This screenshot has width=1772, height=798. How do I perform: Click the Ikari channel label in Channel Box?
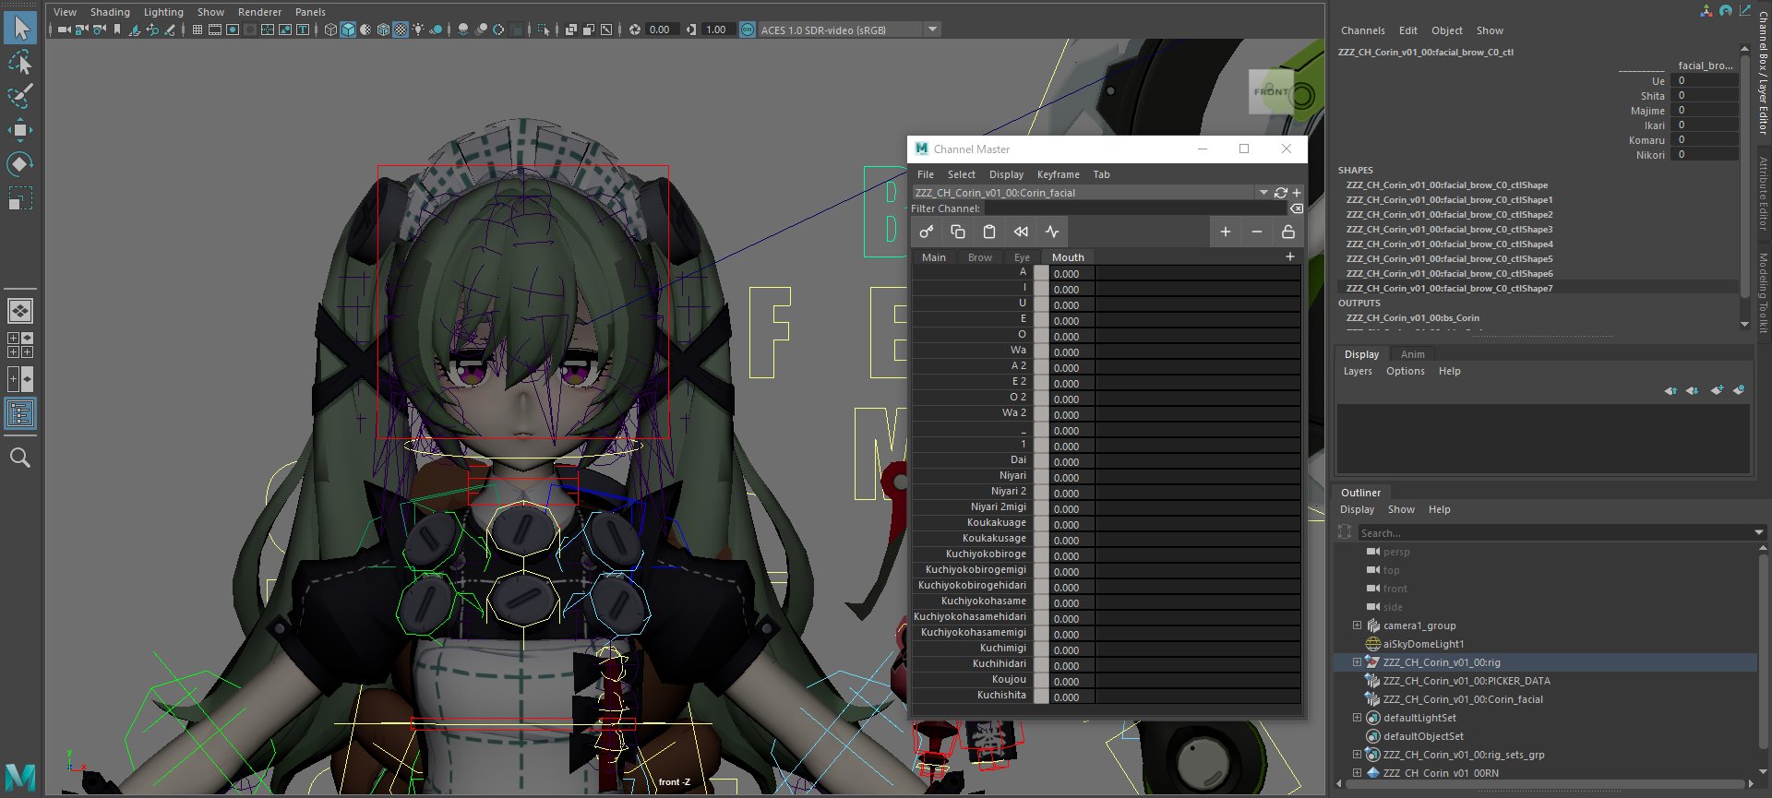coord(1654,125)
